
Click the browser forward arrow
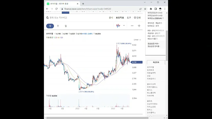coord(52,9)
